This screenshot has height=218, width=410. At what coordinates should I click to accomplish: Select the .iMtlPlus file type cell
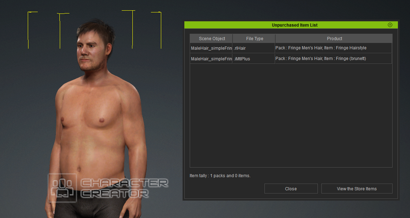click(254, 59)
